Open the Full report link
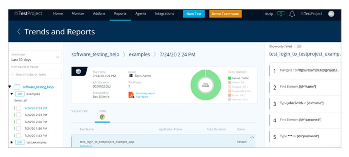Viewport: 349px width, 157px height. 142,97
